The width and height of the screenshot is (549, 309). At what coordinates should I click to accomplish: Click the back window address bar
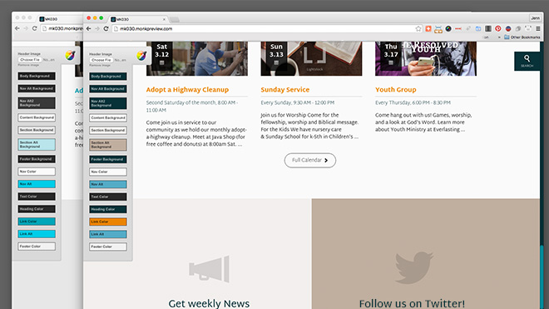[x=62, y=28]
